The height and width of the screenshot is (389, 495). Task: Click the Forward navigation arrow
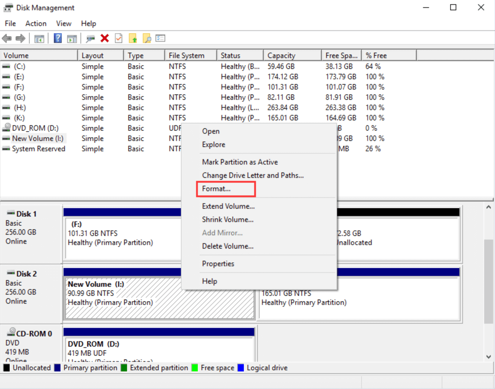click(20, 38)
